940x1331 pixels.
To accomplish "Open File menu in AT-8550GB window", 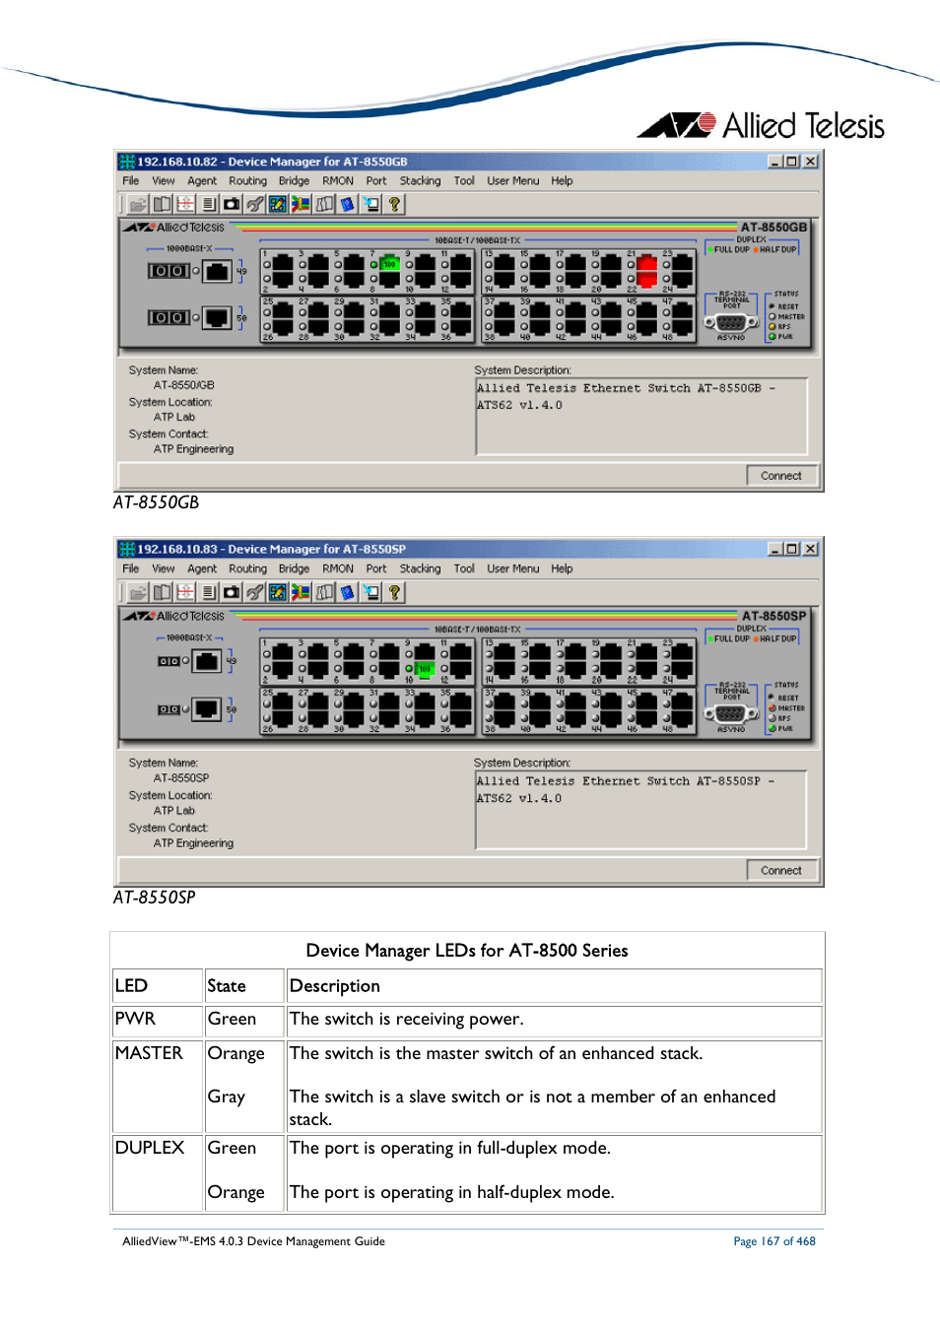I will coord(131,181).
